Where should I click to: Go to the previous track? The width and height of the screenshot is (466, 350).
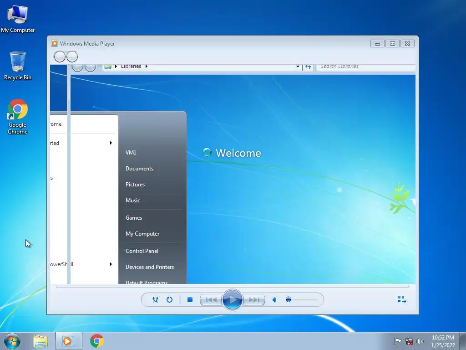click(x=211, y=300)
